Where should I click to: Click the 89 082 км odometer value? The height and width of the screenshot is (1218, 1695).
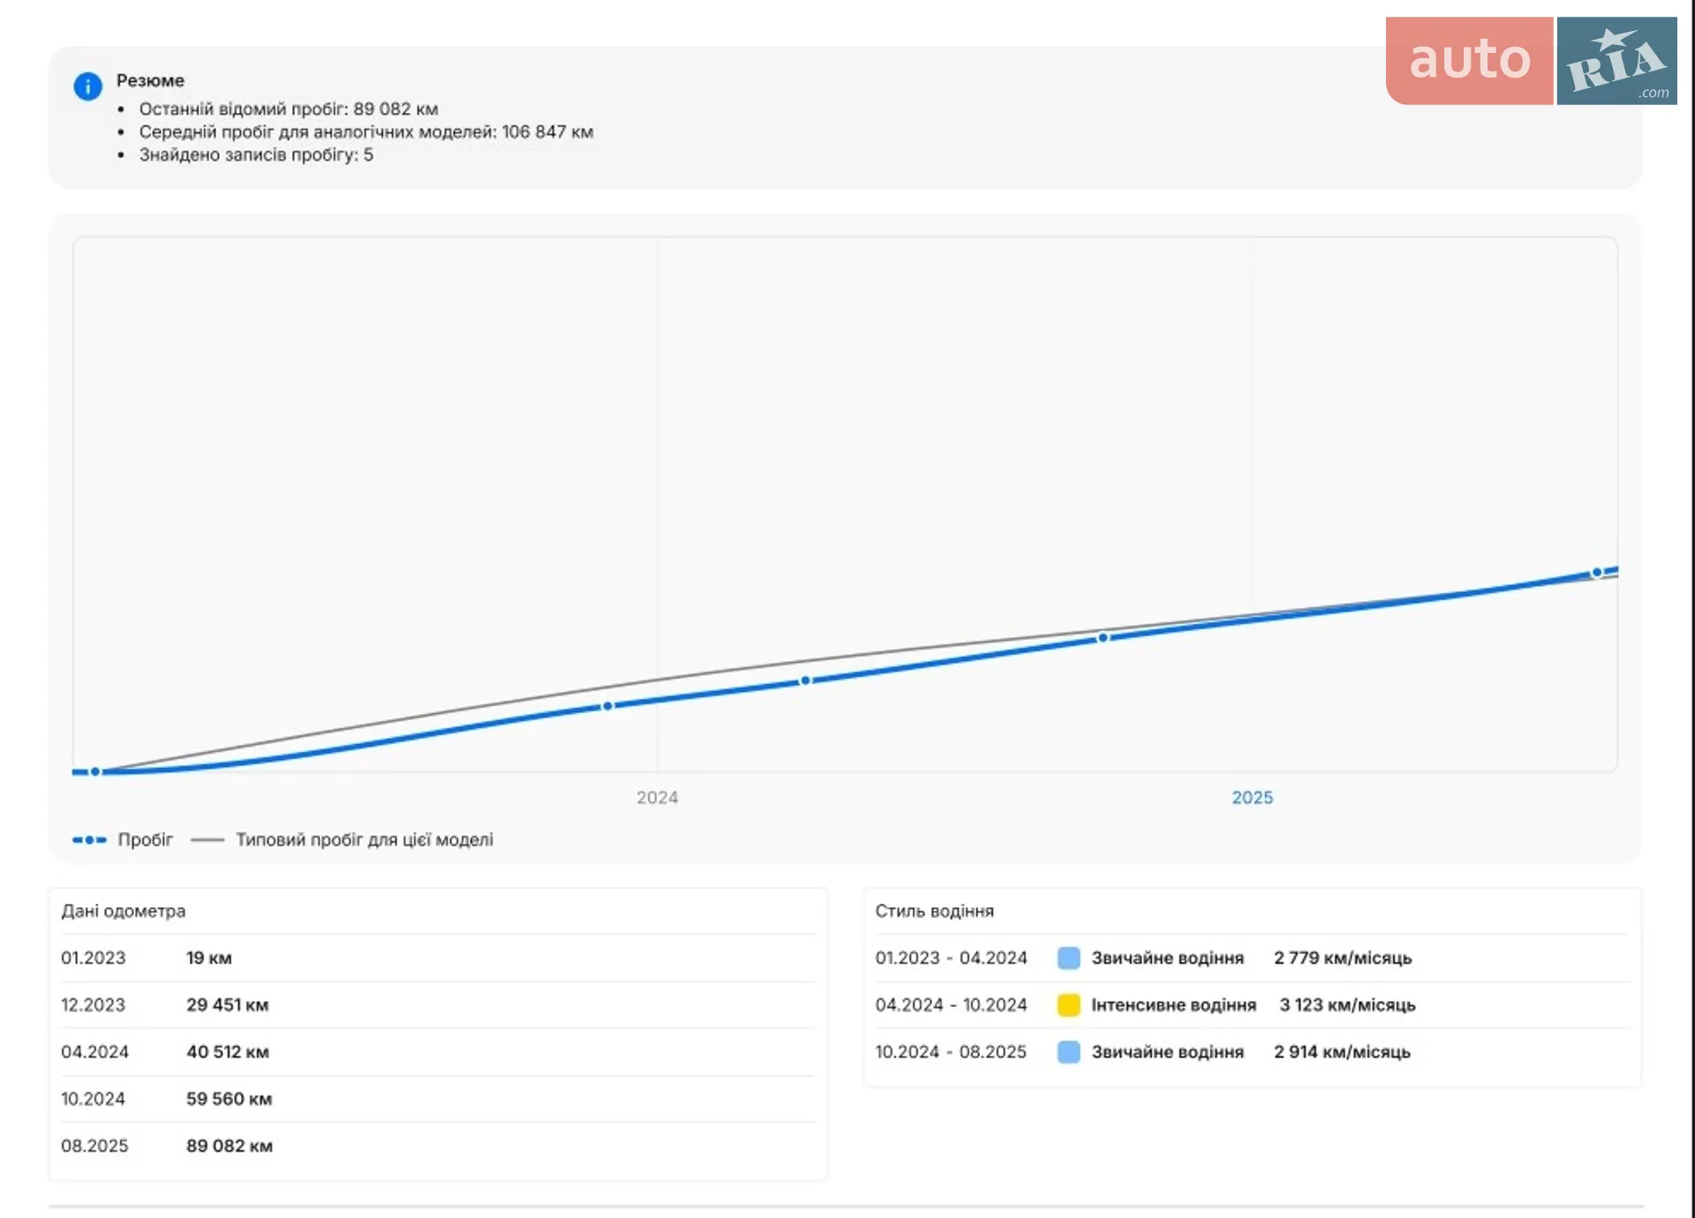230,1146
